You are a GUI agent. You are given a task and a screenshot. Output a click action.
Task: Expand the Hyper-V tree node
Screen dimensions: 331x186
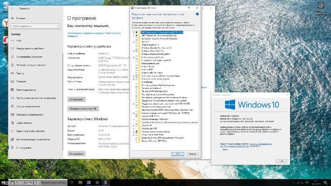[134, 42]
